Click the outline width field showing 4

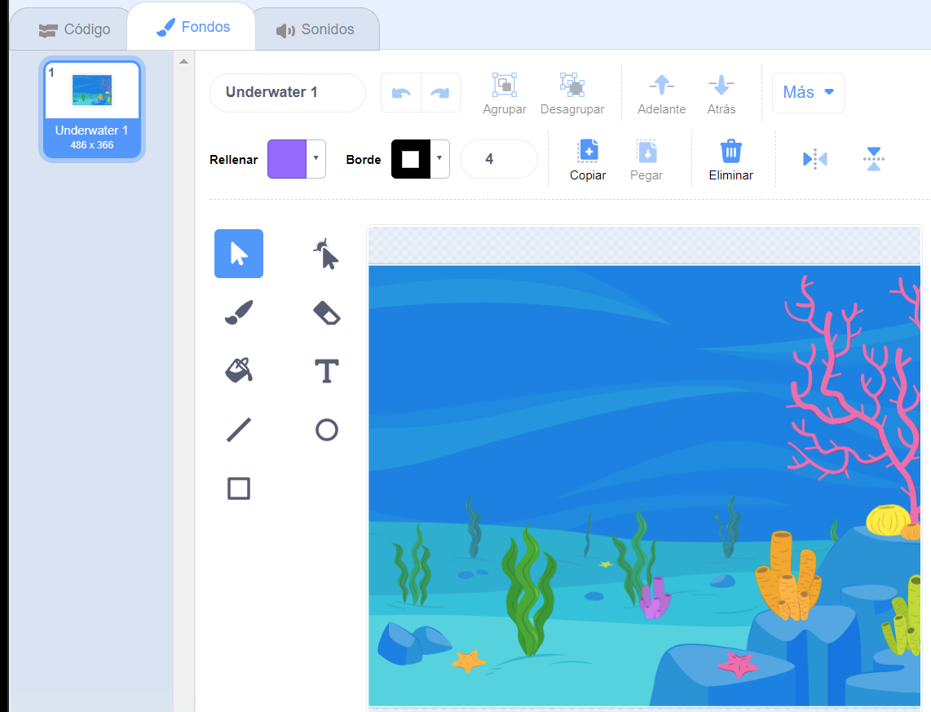point(499,158)
